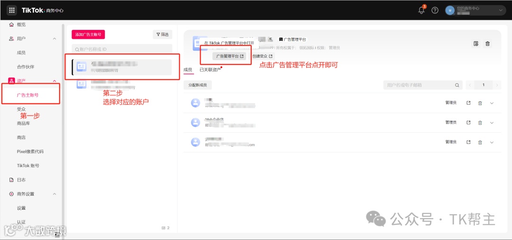The width and height of the screenshot is (512, 240).
Task: Open 成员 in the sidebar
Action: (21, 53)
